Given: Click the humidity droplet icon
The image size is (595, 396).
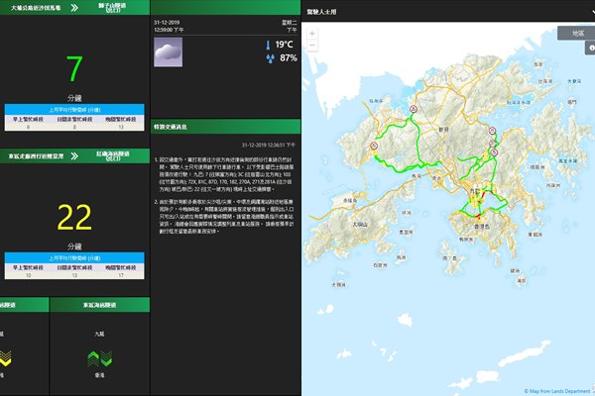Looking at the screenshot, I should coord(267,58).
